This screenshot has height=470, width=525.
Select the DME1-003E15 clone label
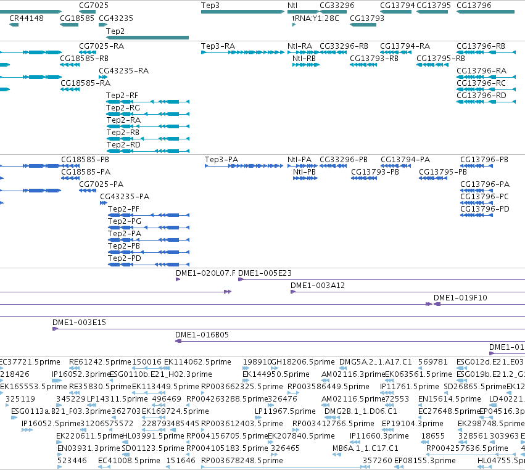point(79,323)
